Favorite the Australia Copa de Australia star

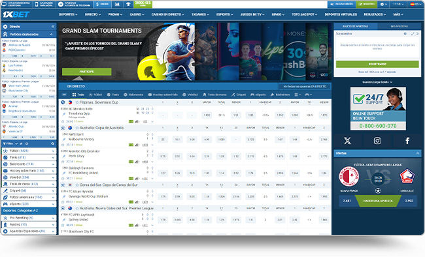point(77,128)
